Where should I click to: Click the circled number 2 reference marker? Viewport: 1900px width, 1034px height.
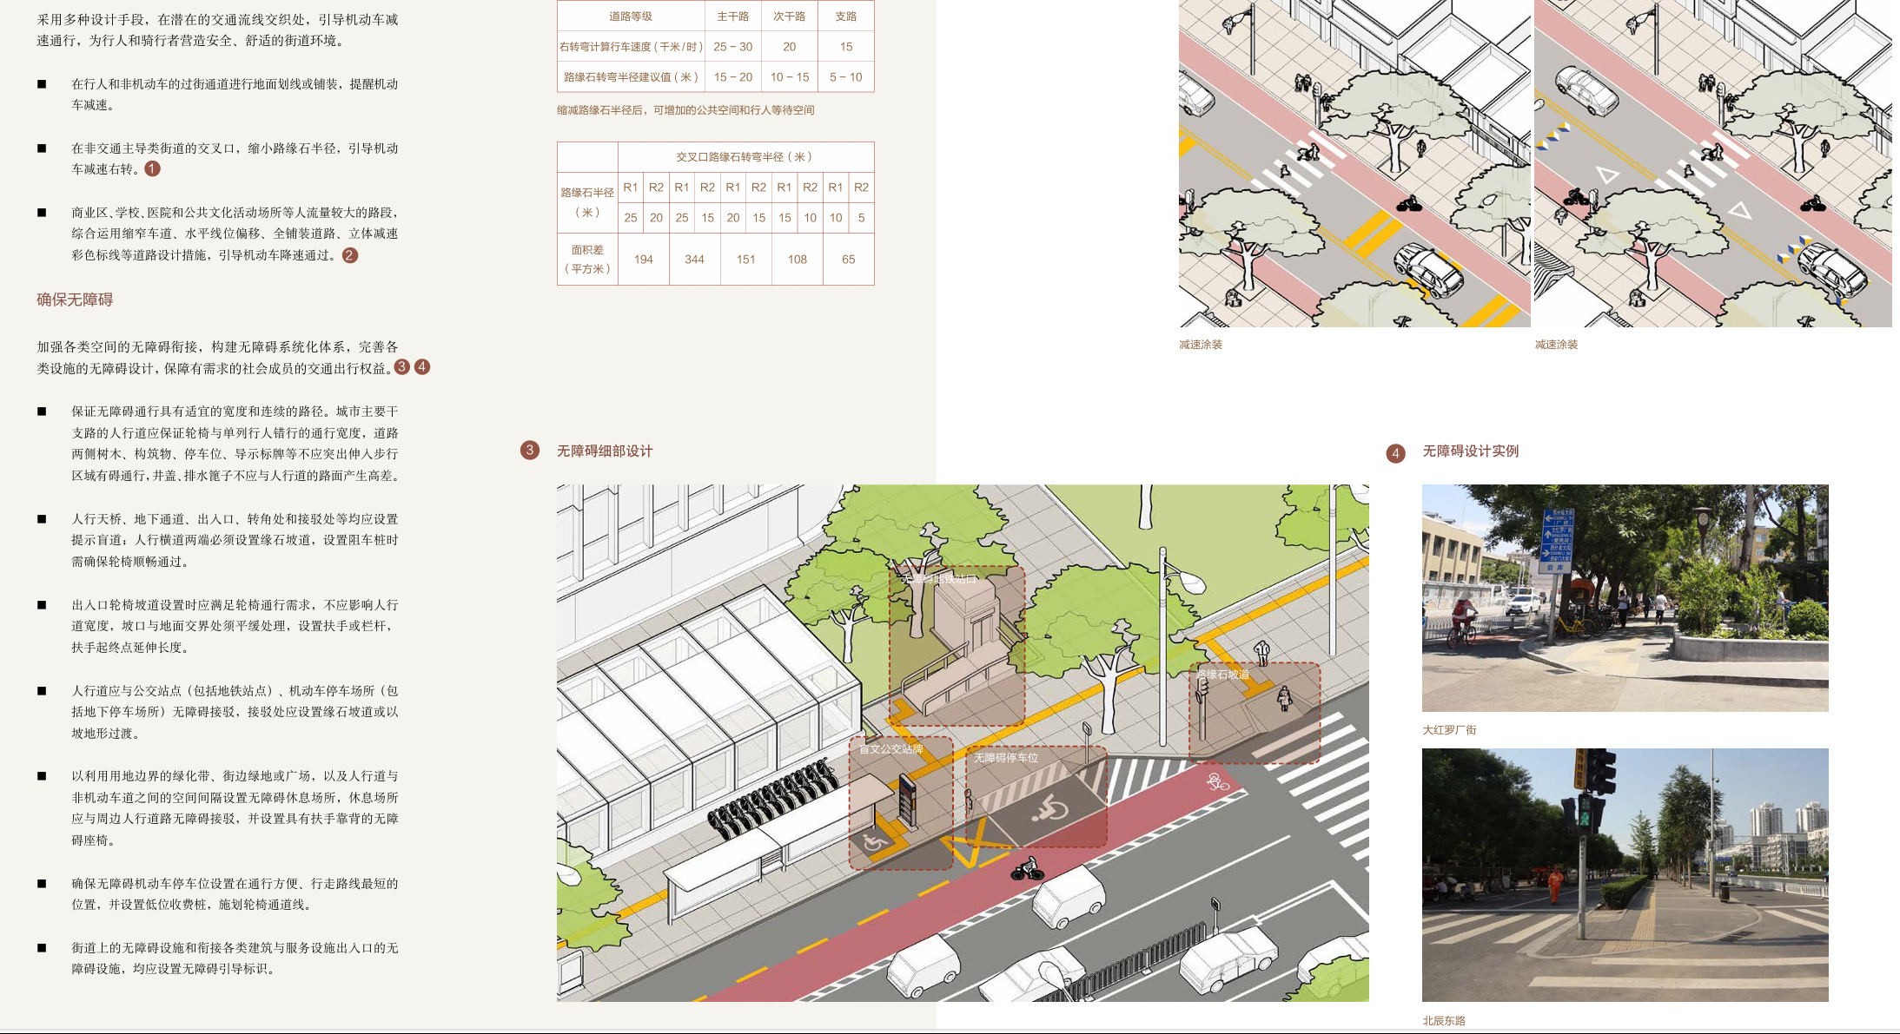coord(349,255)
